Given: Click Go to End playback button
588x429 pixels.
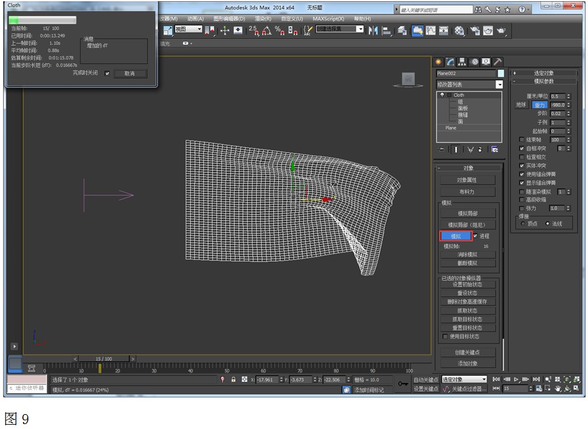Looking at the screenshot, I should click(x=536, y=379).
